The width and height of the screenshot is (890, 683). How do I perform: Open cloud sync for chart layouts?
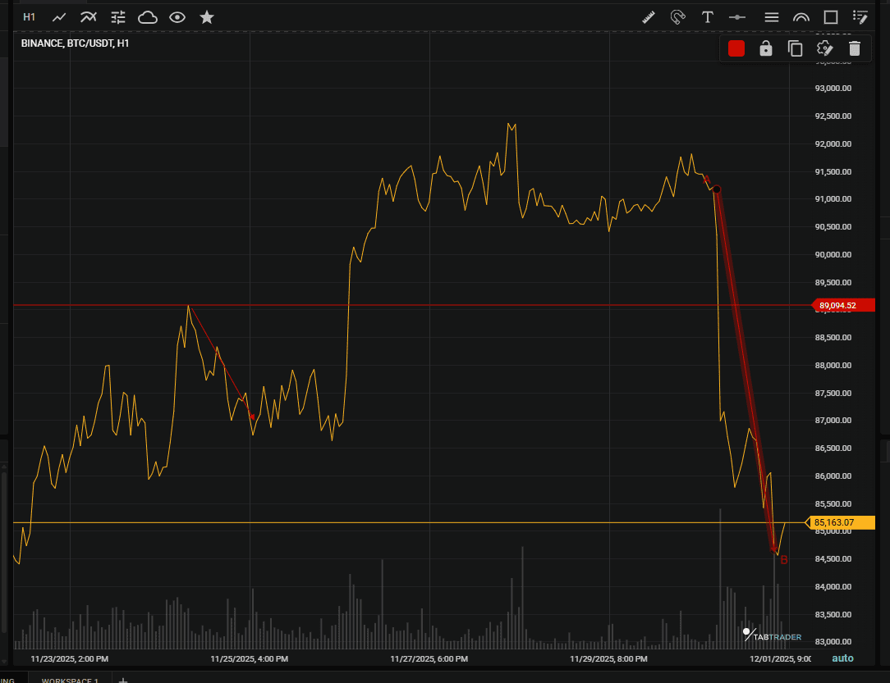pos(147,16)
